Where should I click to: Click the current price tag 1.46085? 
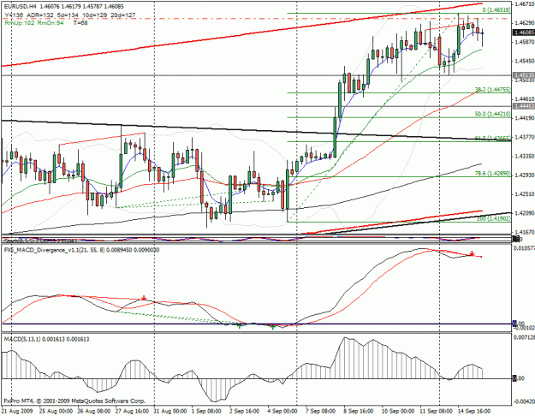pos(524,33)
